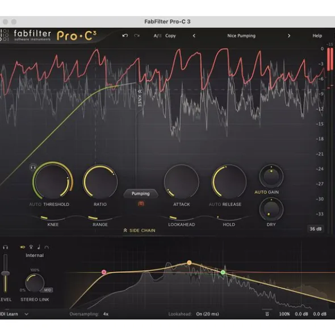335x336 pixels.
Task: Open Lookahead On (20 ms) setting
Action: click(x=194, y=314)
